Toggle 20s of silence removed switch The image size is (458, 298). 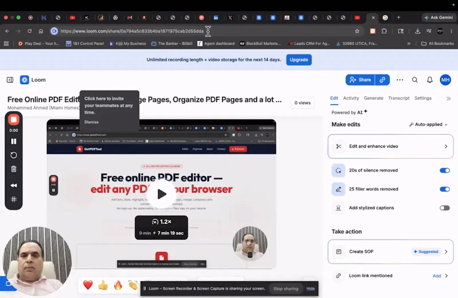[x=445, y=171]
